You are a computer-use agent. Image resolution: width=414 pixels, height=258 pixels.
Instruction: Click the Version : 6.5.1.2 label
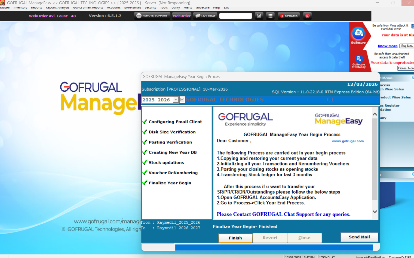click(105, 16)
